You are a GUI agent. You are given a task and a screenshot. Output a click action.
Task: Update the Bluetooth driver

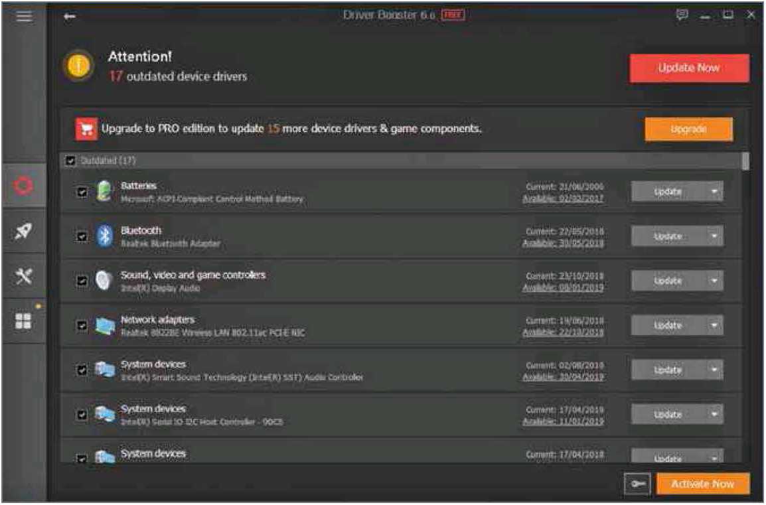668,236
